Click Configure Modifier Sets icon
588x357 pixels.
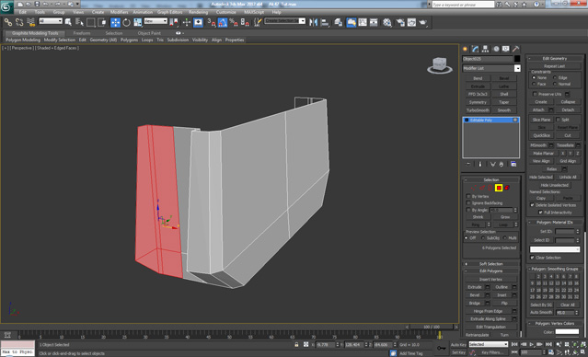(513, 165)
